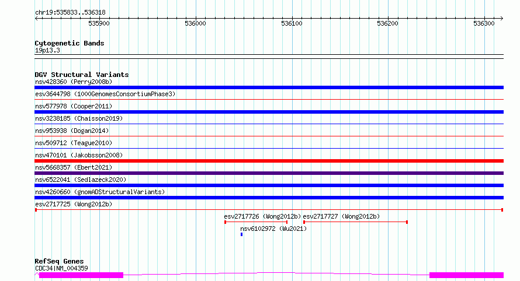Open the DGV Structural Variants track title
Screen dimensions: 520x281
[82, 75]
